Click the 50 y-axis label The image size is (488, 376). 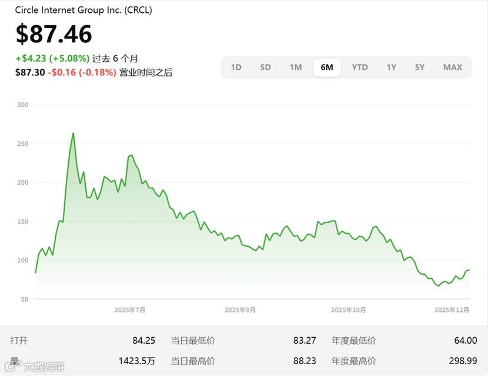pos(25,299)
